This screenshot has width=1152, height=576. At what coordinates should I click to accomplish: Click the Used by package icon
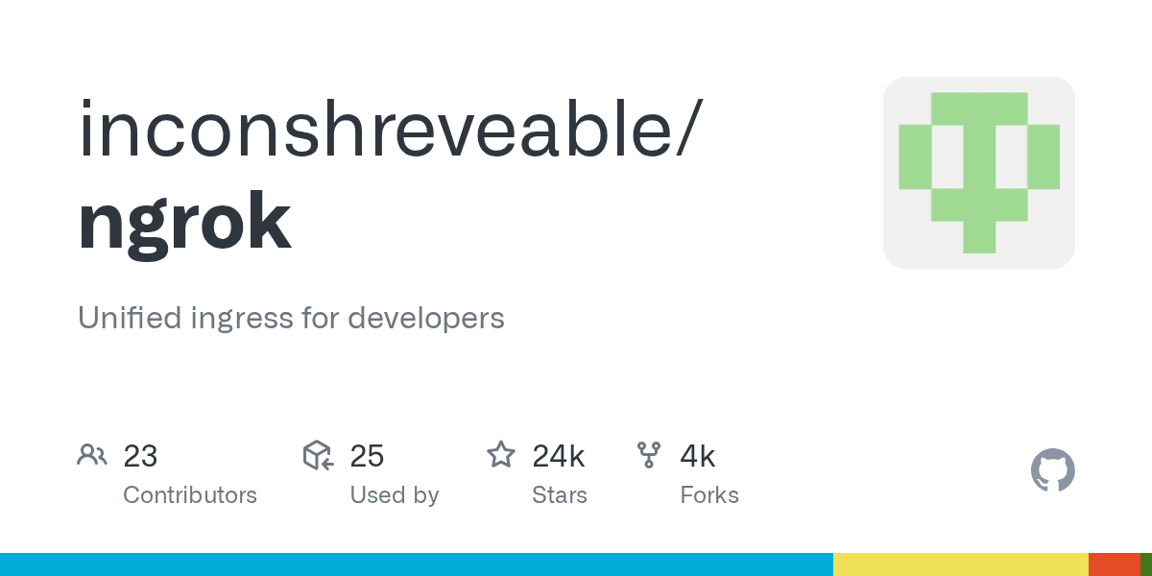tap(318, 455)
